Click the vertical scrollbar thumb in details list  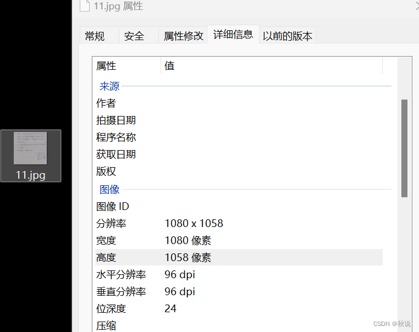point(404,148)
